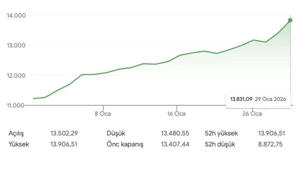Click the 13.000 y-axis label
This screenshot has height=170, width=297.
(x=16, y=45)
